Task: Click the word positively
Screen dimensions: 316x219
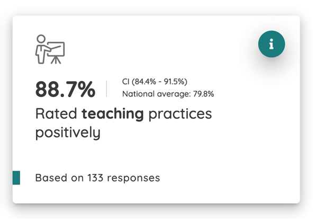Action: coord(68,133)
